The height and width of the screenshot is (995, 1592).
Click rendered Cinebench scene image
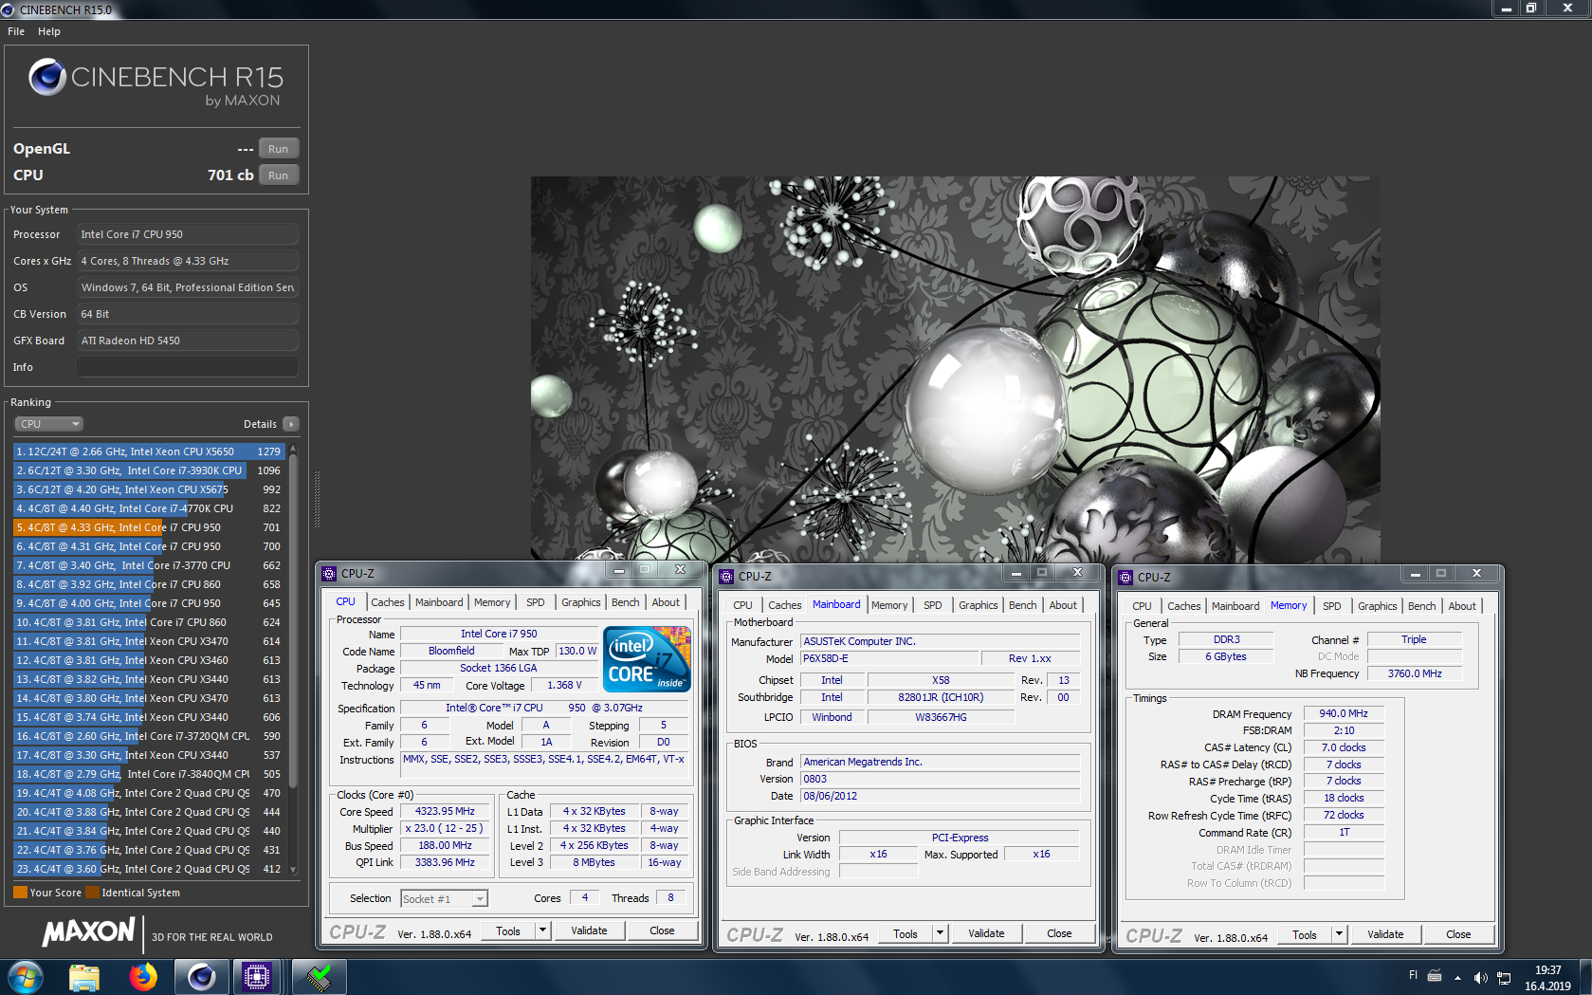955,369
